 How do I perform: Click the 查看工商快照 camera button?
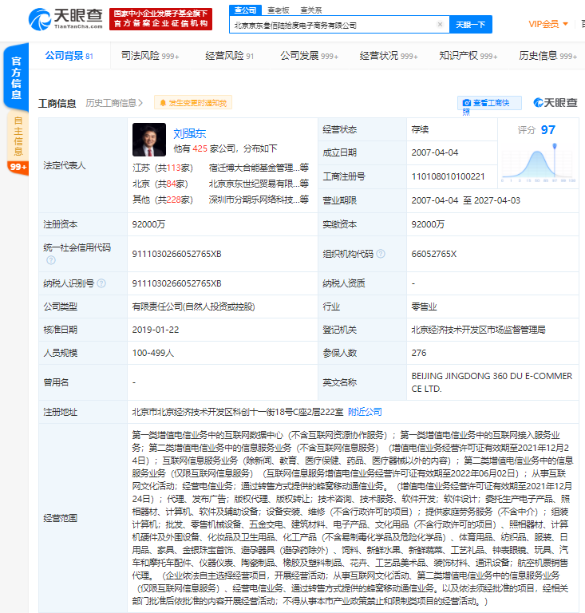click(489, 103)
